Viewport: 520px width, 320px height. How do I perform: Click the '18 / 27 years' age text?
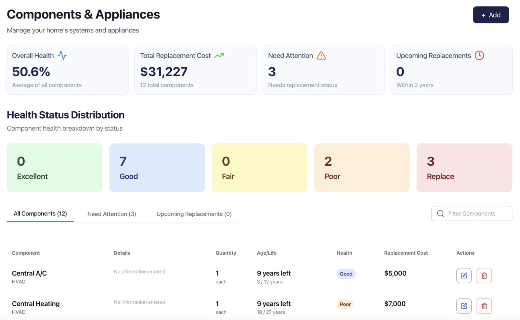pos(271,312)
